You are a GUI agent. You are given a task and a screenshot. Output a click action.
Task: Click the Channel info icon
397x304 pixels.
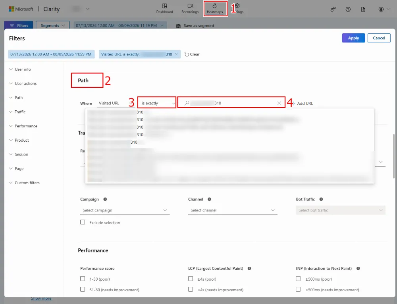209,199
